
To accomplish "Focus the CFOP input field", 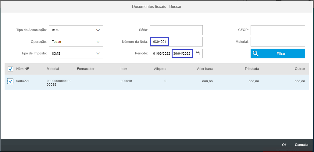I will pos(278,30).
